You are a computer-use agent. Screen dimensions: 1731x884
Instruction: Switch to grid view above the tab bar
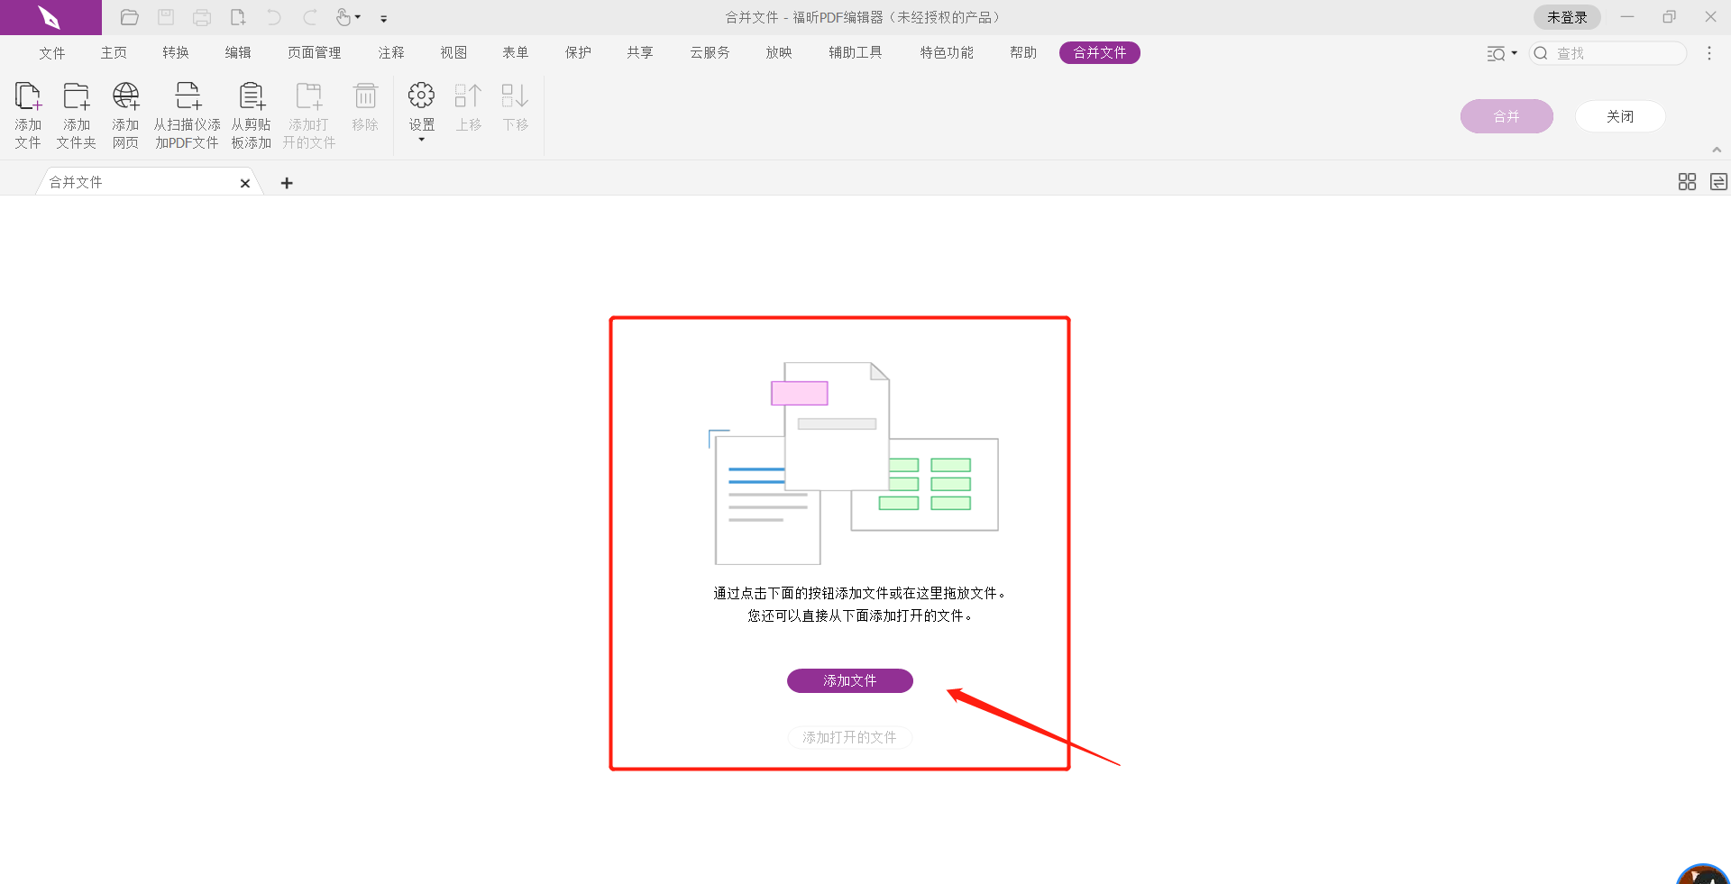pos(1687,181)
